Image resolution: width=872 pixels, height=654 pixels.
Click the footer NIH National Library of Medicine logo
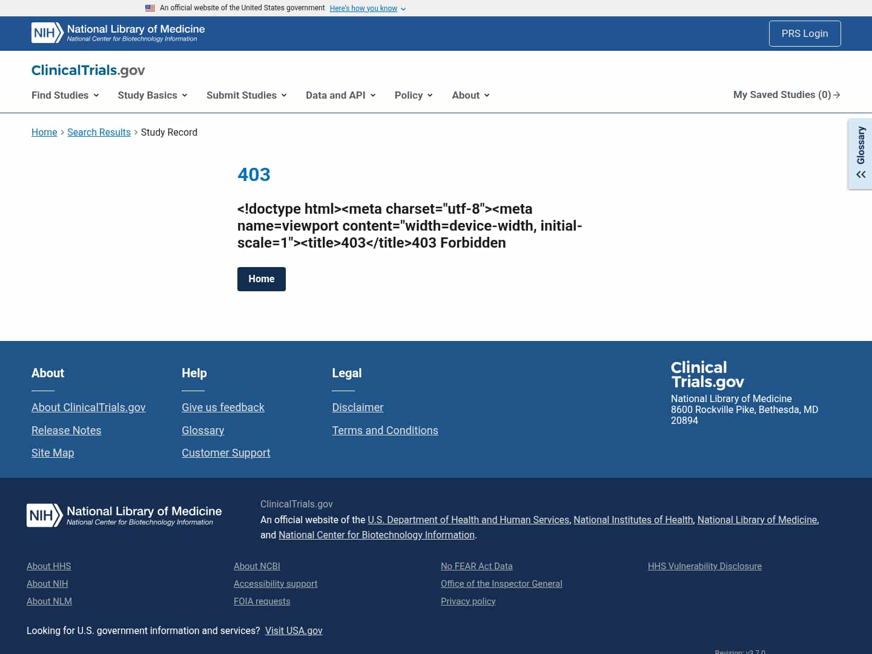pos(124,515)
